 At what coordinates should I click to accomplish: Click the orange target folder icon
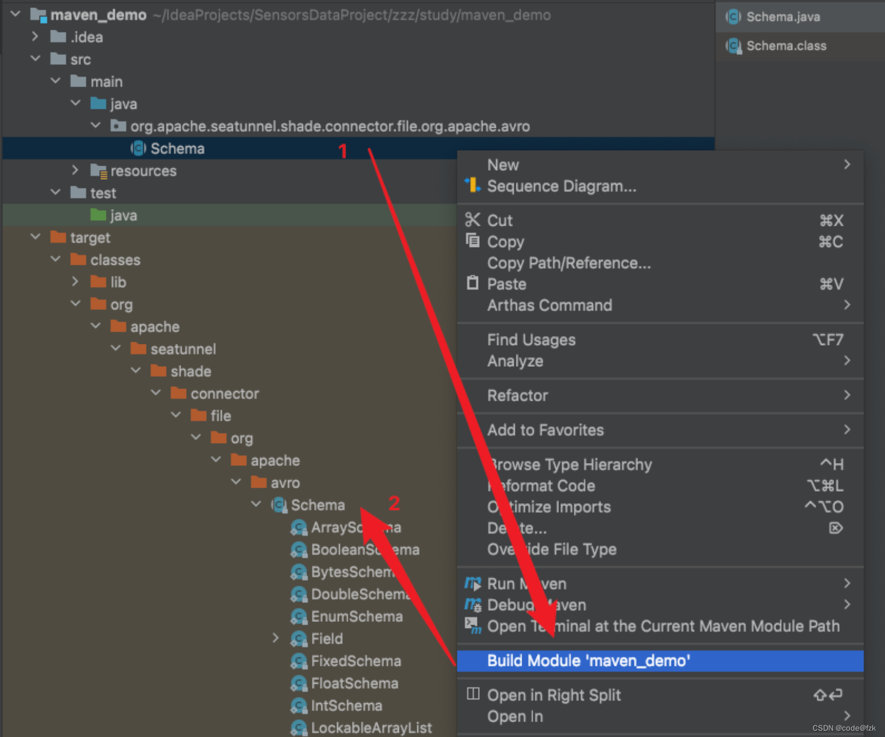pyautogui.click(x=58, y=237)
